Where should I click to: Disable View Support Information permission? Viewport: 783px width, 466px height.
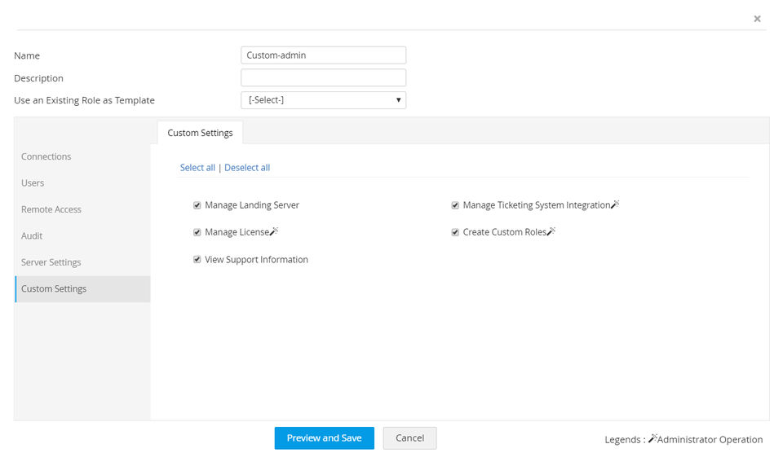pyautogui.click(x=197, y=260)
